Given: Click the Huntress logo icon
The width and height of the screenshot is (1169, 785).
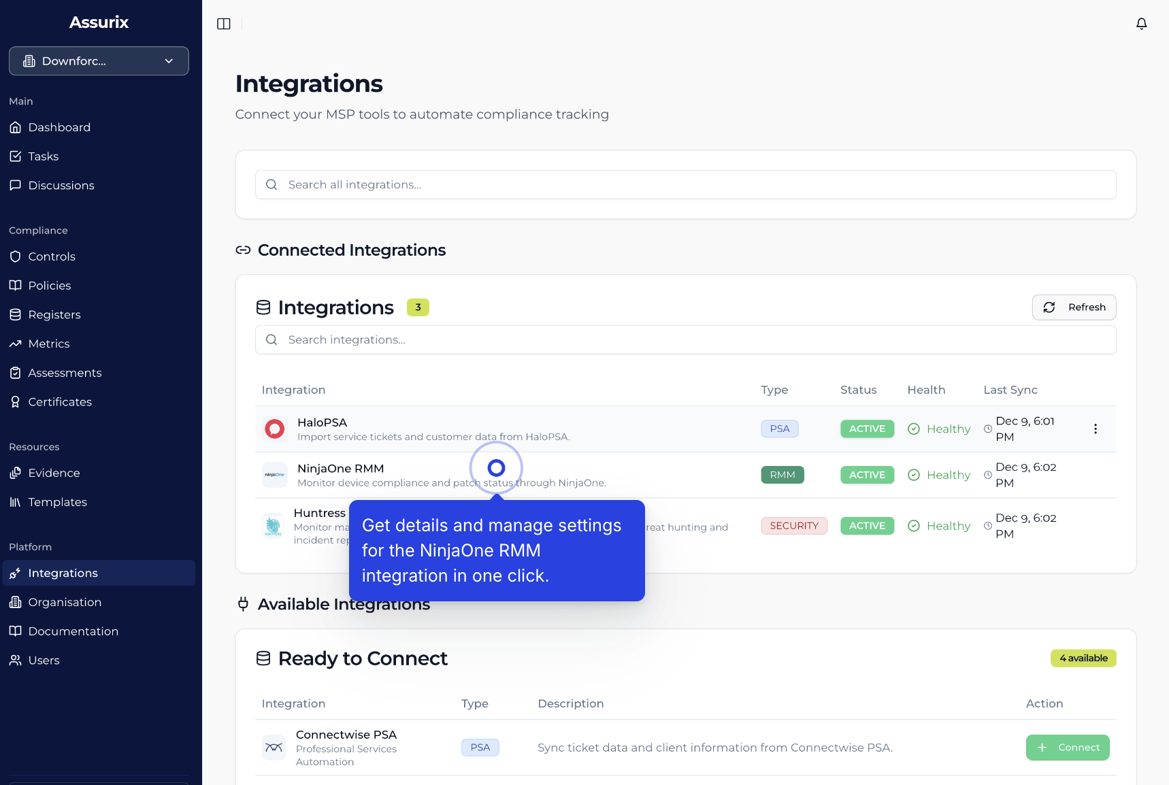Looking at the screenshot, I should click(273, 526).
